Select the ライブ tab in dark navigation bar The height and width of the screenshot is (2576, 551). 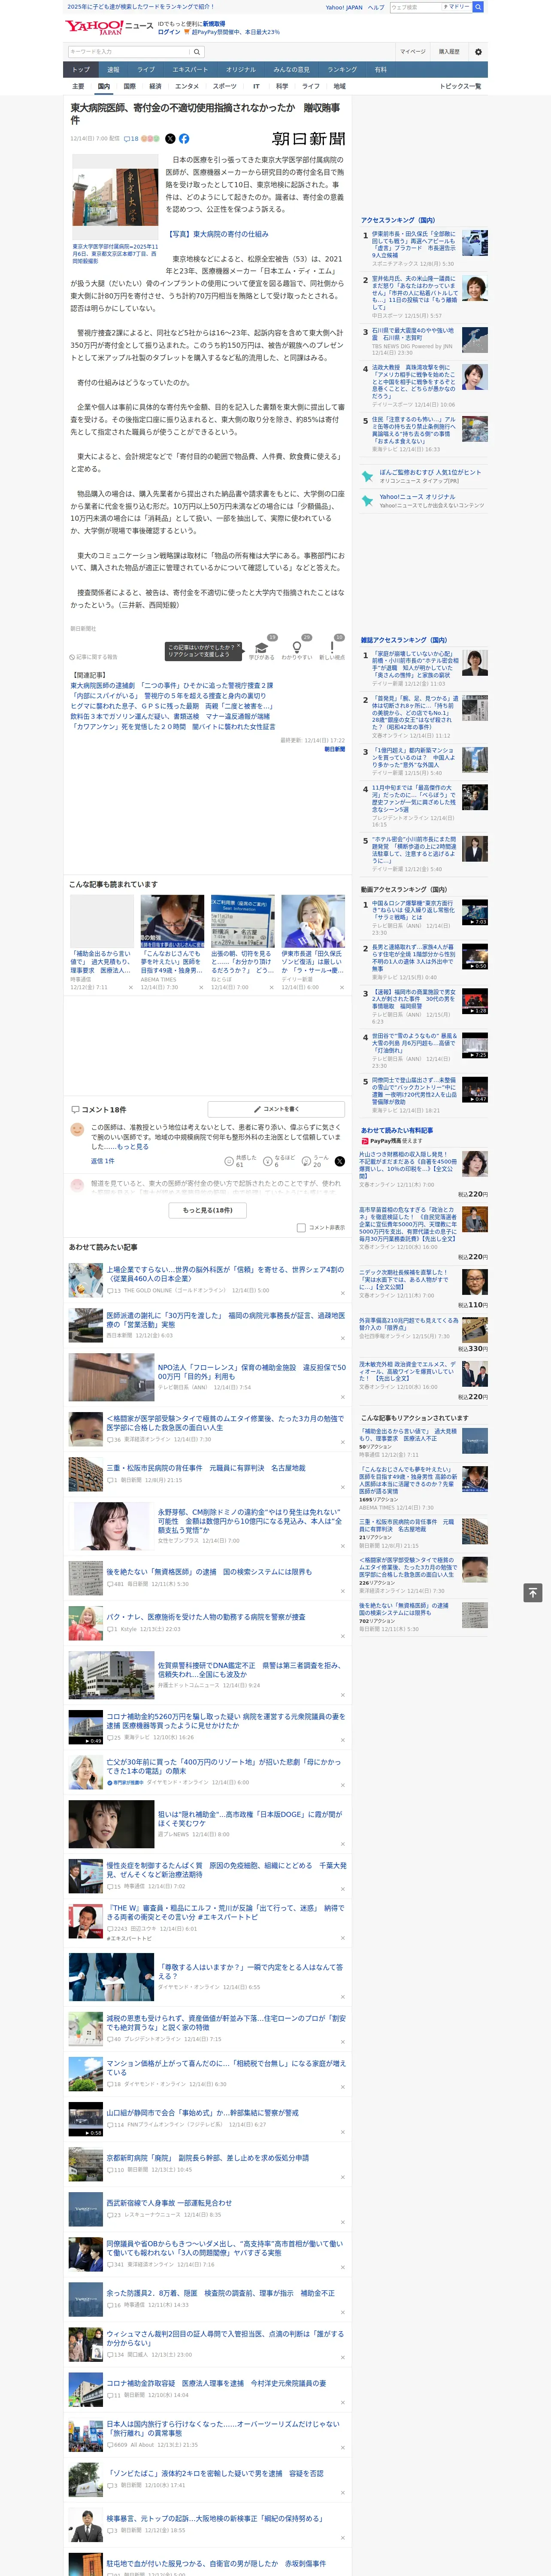point(146,70)
